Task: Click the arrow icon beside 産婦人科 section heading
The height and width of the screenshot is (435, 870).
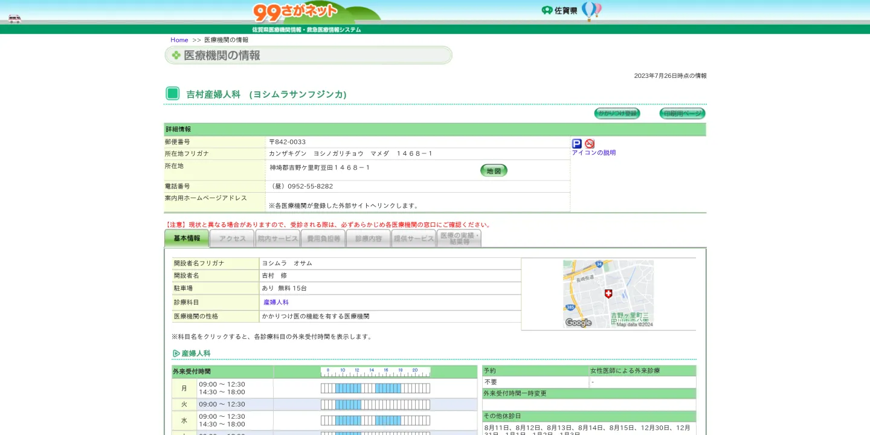Action: [x=176, y=353]
